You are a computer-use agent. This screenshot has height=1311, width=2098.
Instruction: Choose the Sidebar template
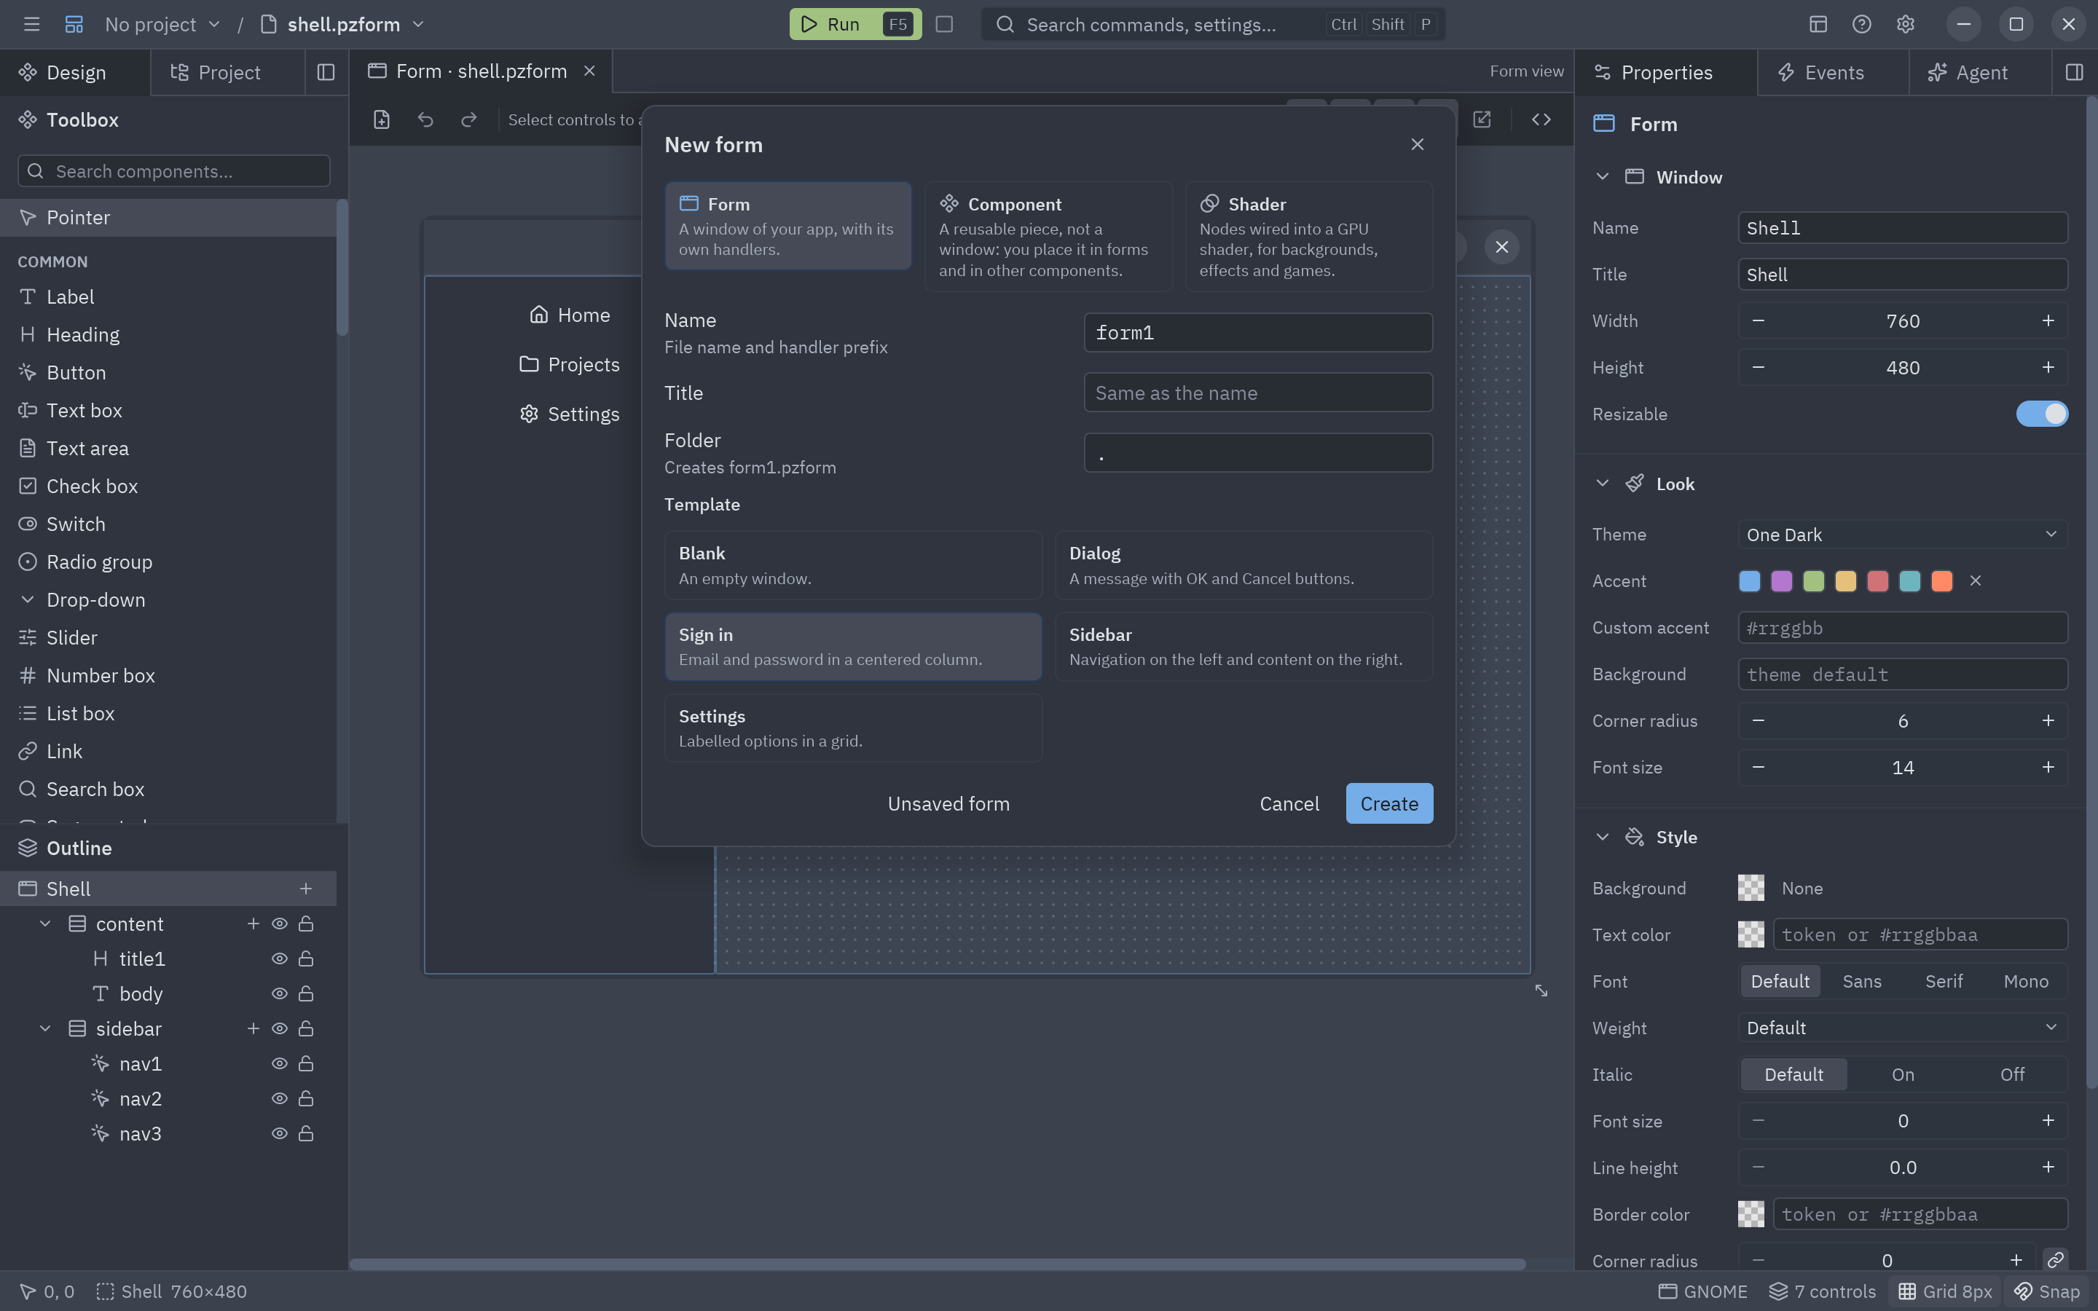[1244, 647]
